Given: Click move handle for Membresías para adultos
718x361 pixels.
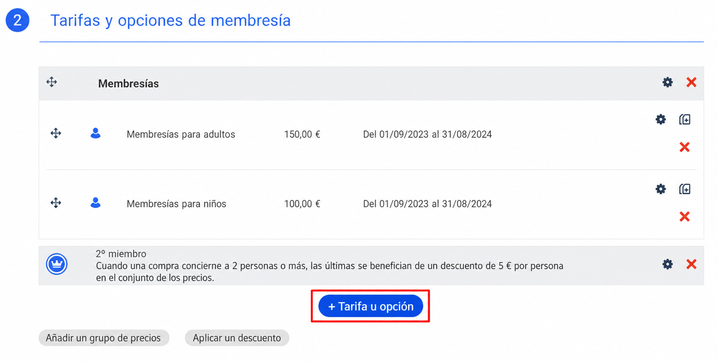Looking at the screenshot, I should coord(56,133).
